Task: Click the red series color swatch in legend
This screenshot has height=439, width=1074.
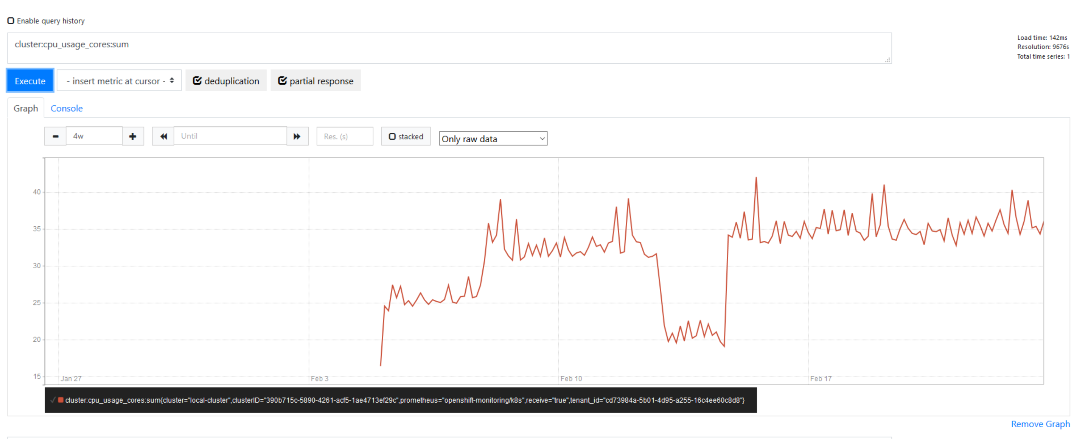Action: coord(61,400)
